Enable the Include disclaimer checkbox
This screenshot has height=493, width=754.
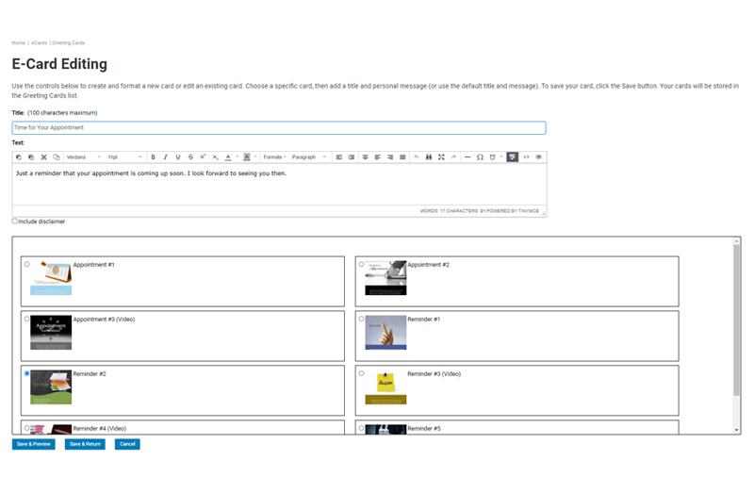[15, 222]
